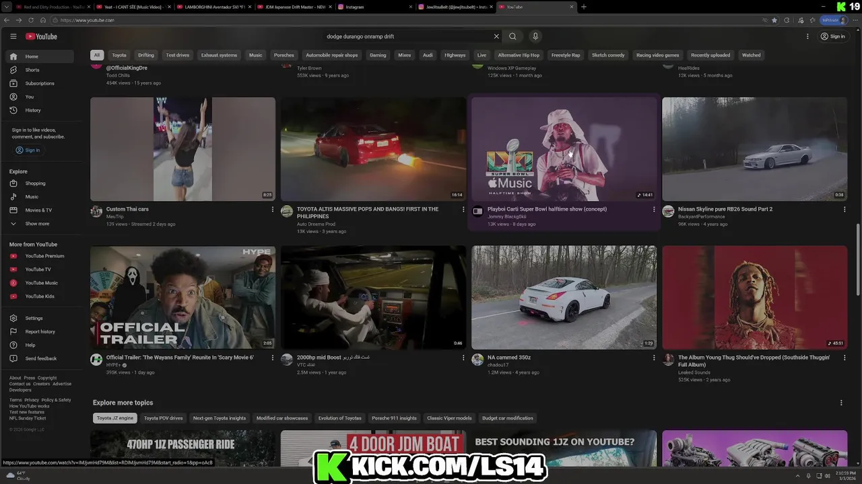Open the You section in sidebar
The width and height of the screenshot is (862, 484).
click(x=40, y=97)
